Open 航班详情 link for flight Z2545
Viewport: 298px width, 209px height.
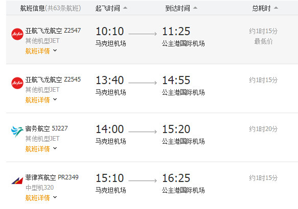coord(37,100)
